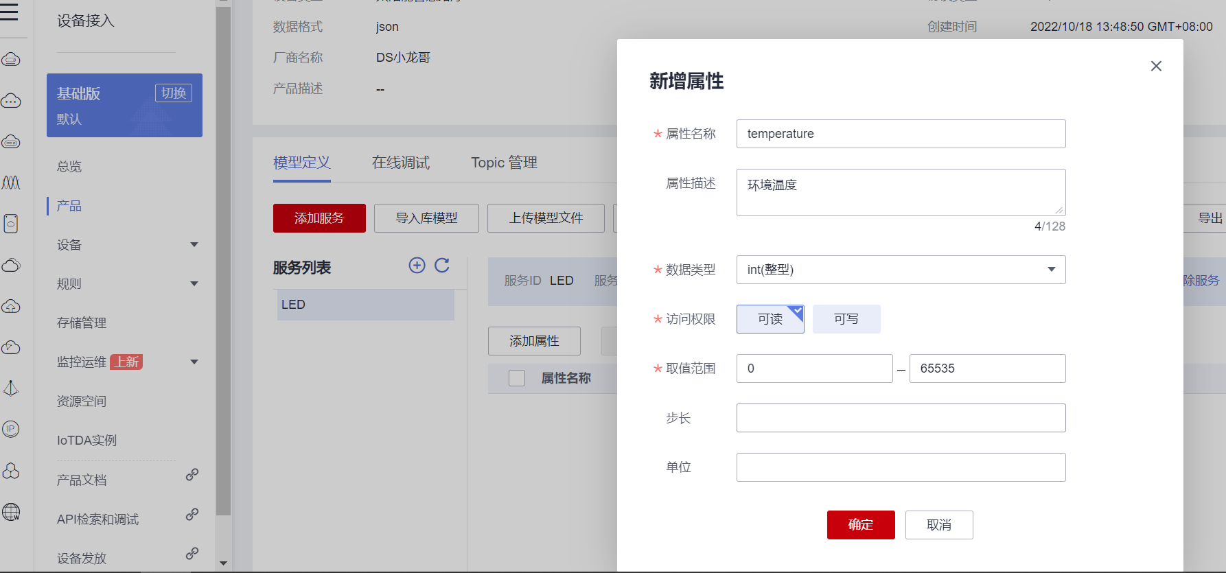Viewport: 1226px width, 573px height.
Task: Toggle the 可读 access permission
Action: pyautogui.click(x=770, y=319)
